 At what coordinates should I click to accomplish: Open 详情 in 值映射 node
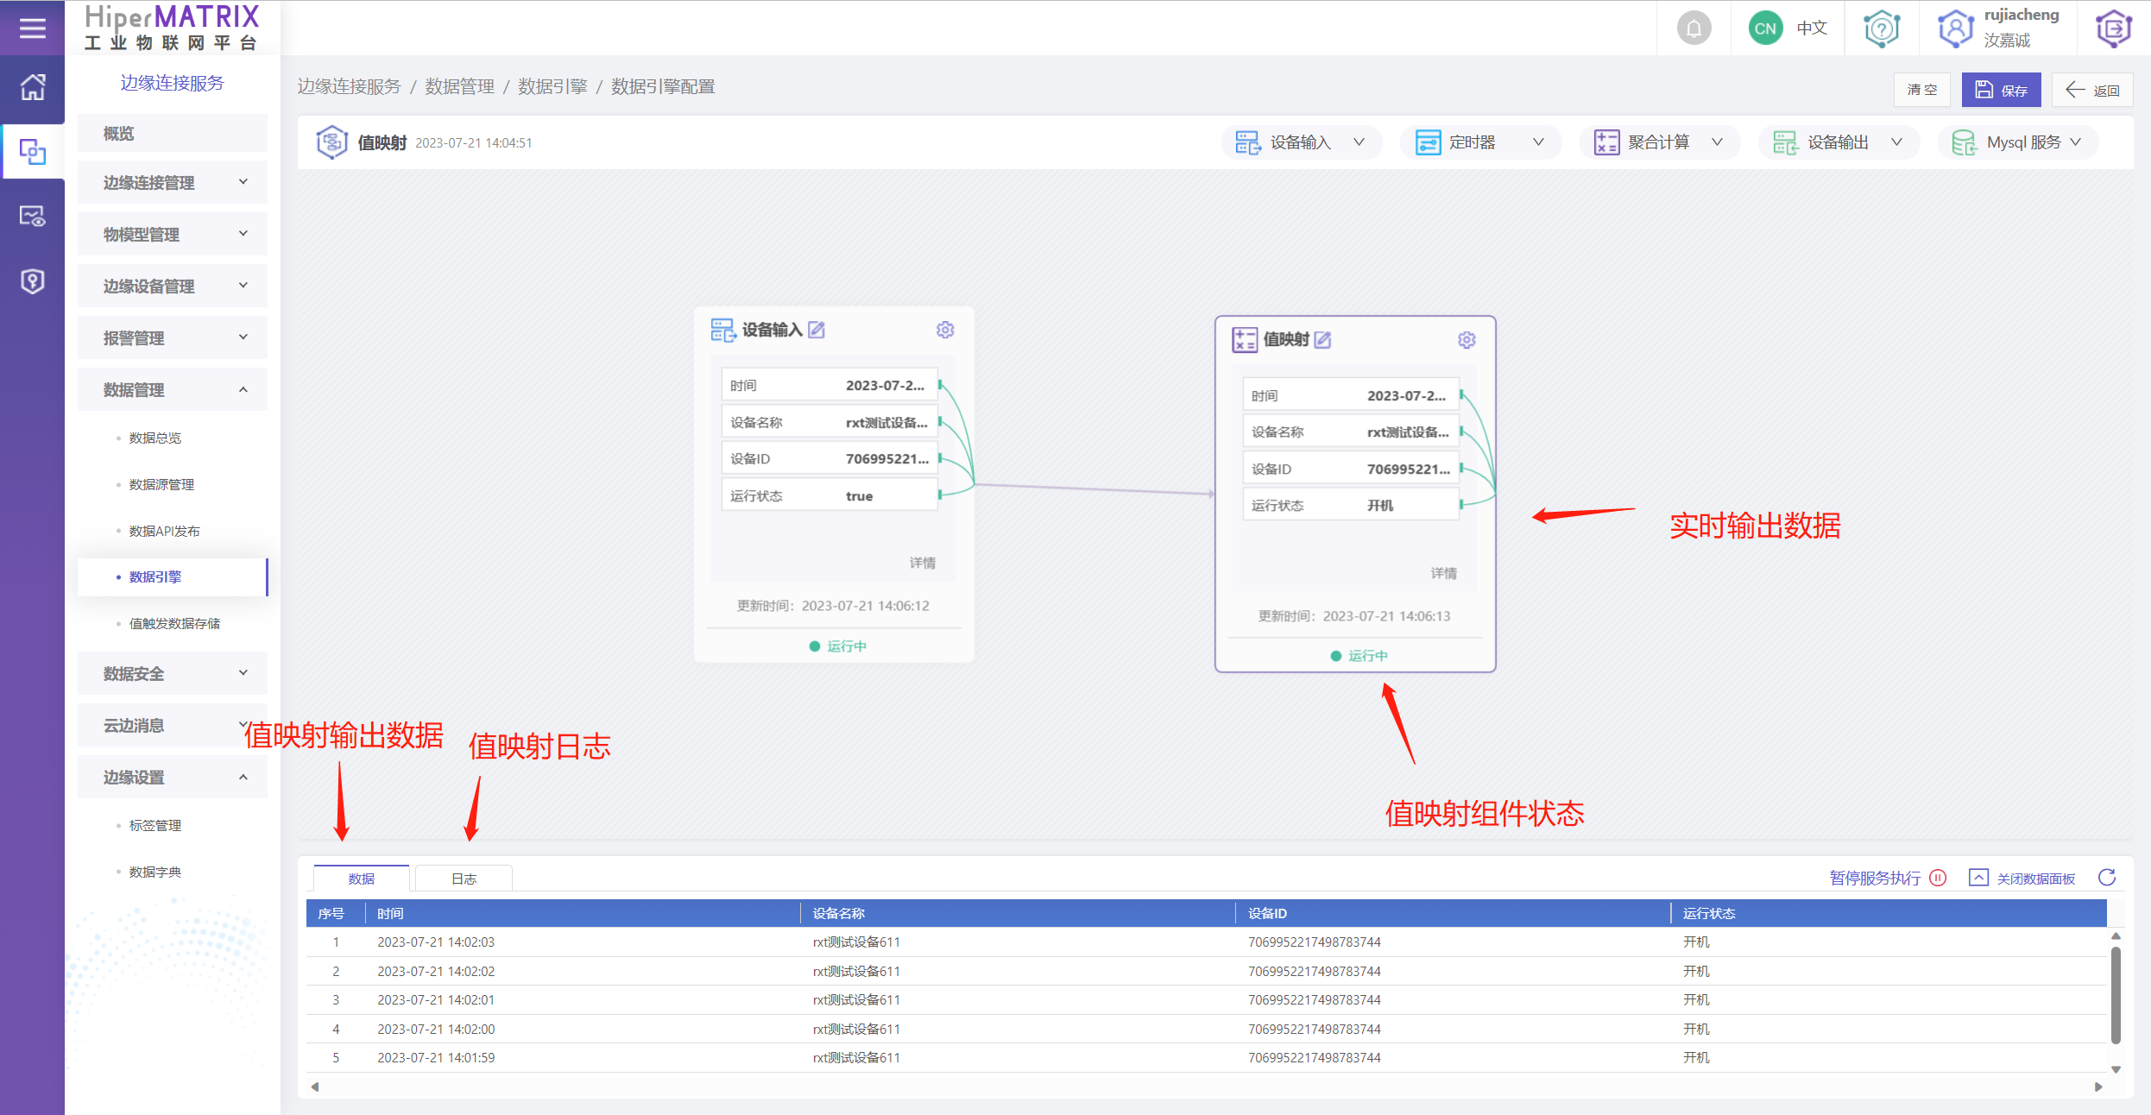[x=1443, y=573]
